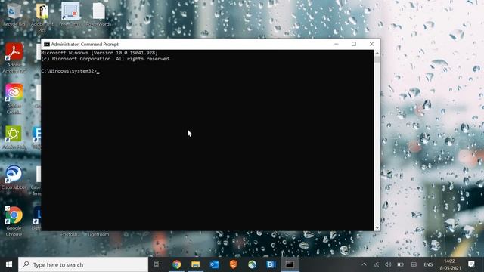Open the volume control in system tray
This screenshot has width=484, height=272.
388,264
